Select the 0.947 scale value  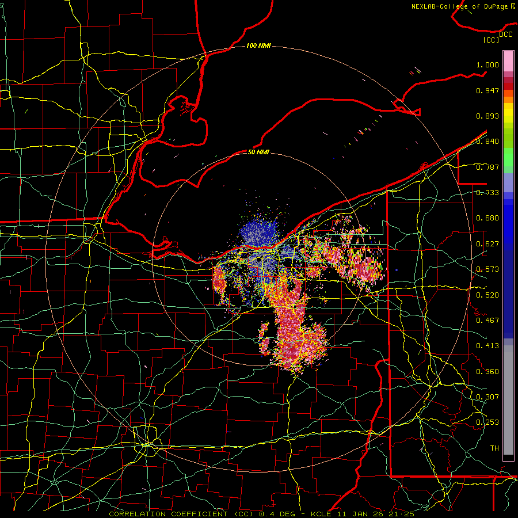(487, 90)
